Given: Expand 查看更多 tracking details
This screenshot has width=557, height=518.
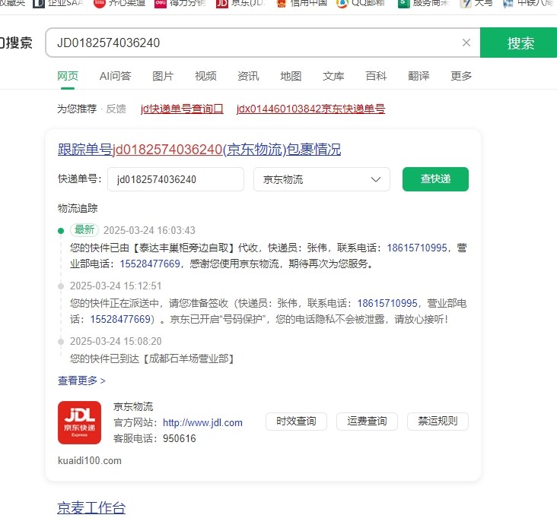Looking at the screenshot, I should (81, 381).
